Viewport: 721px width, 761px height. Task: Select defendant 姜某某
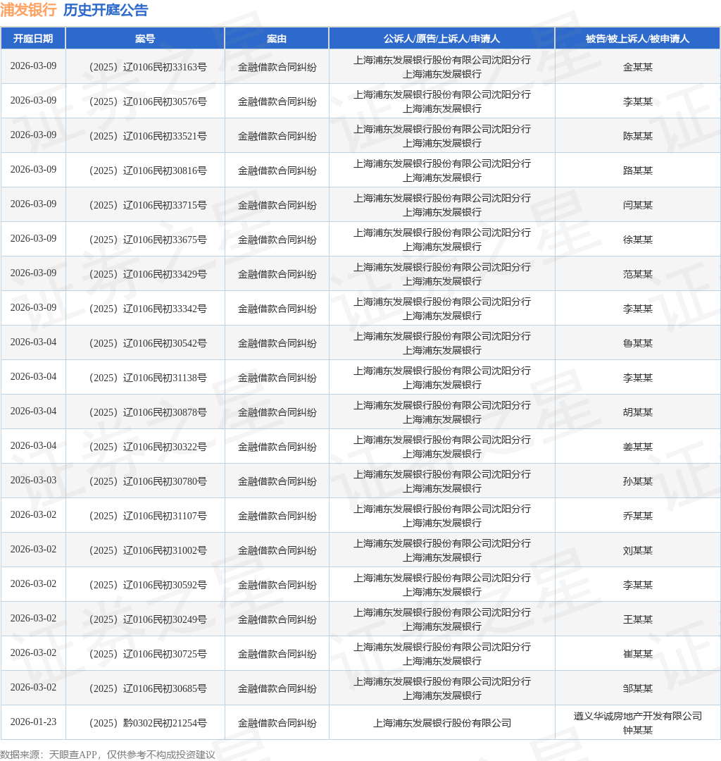[638, 446]
